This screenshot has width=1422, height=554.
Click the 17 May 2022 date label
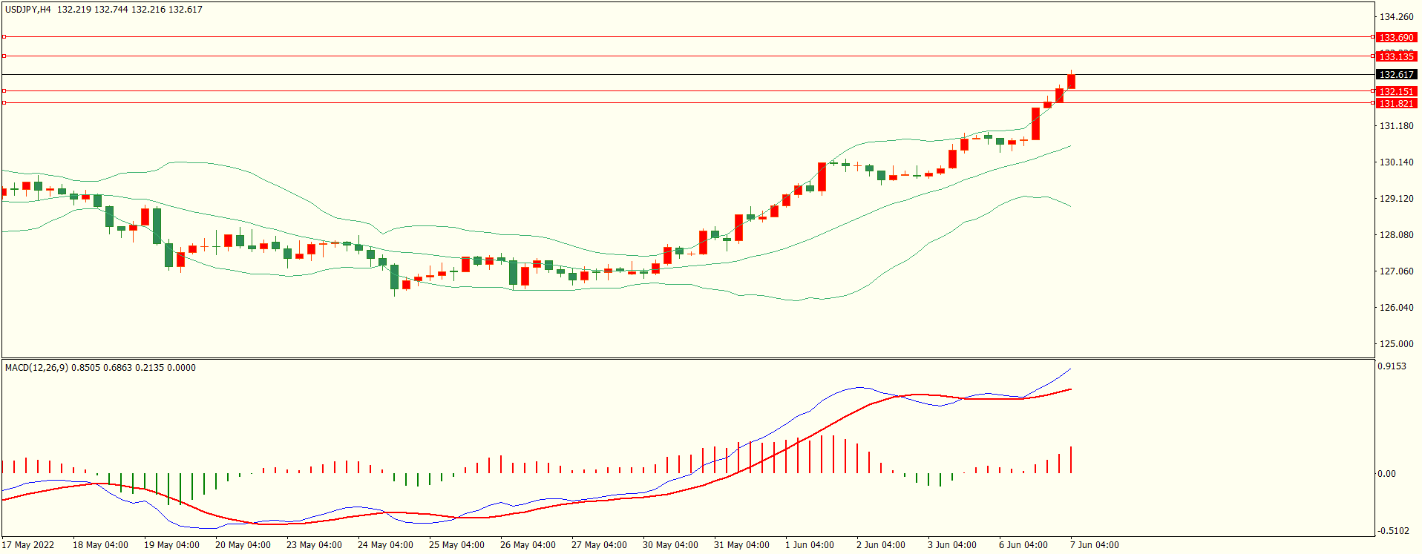point(28,545)
